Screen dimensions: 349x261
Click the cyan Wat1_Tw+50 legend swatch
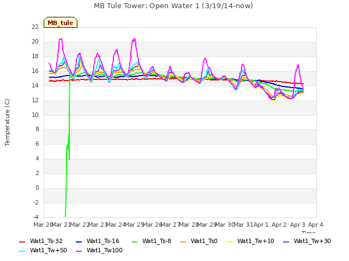point(22,251)
